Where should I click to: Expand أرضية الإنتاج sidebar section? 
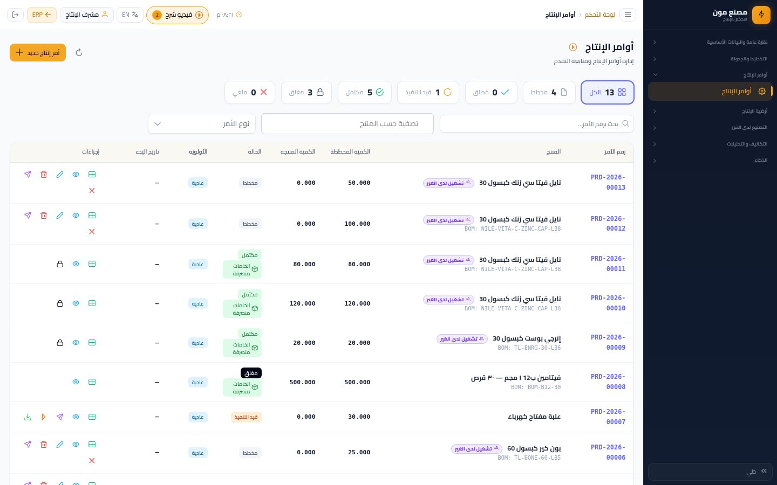710,111
